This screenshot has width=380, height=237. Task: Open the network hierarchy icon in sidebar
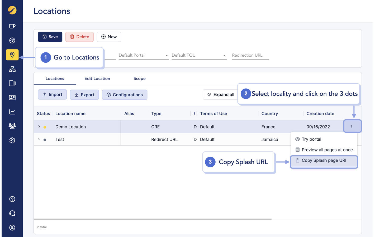pyautogui.click(x=12, y=69)
